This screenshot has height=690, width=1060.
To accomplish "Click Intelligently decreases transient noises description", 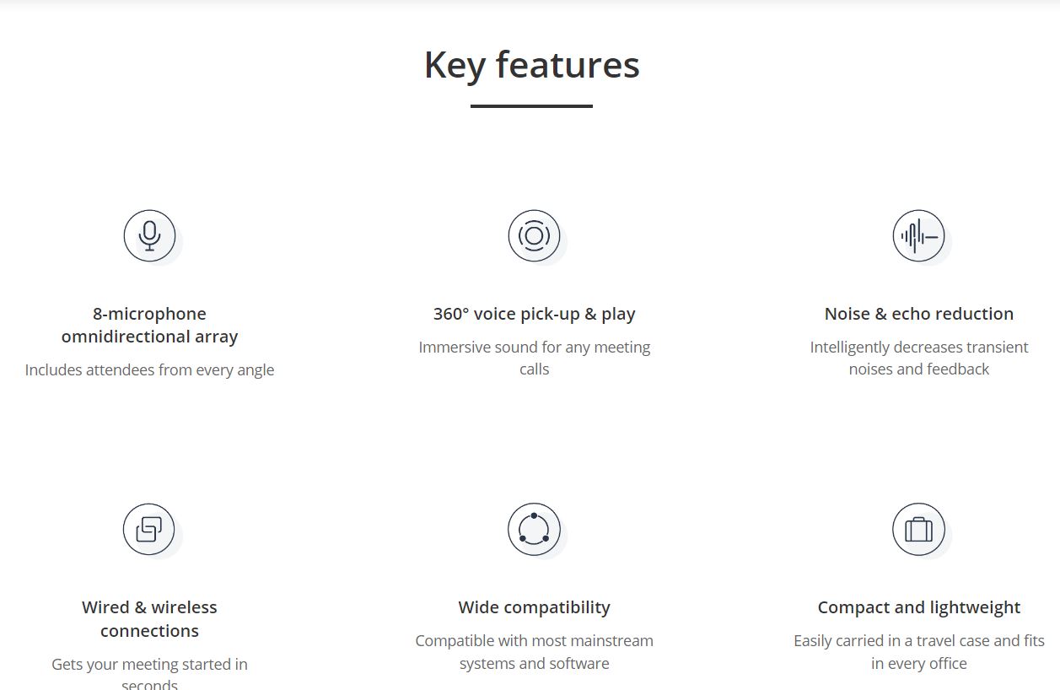I will [x=919, y=358].
